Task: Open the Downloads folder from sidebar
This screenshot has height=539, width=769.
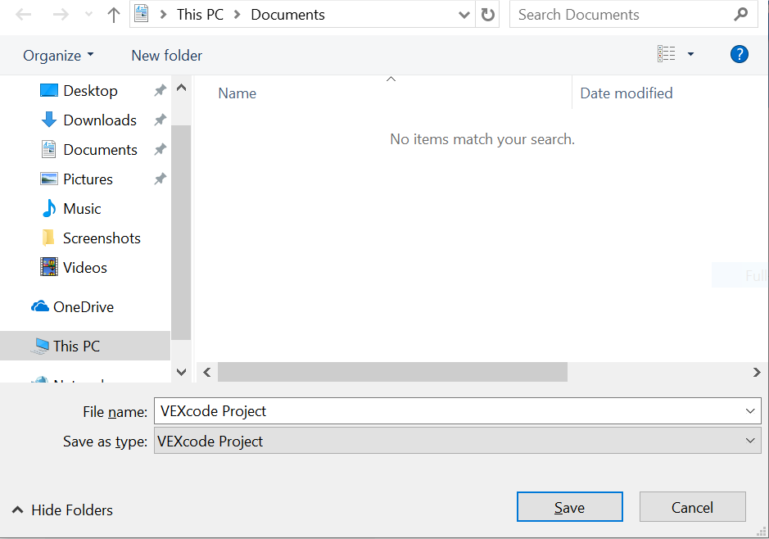Action: point(99,120)
